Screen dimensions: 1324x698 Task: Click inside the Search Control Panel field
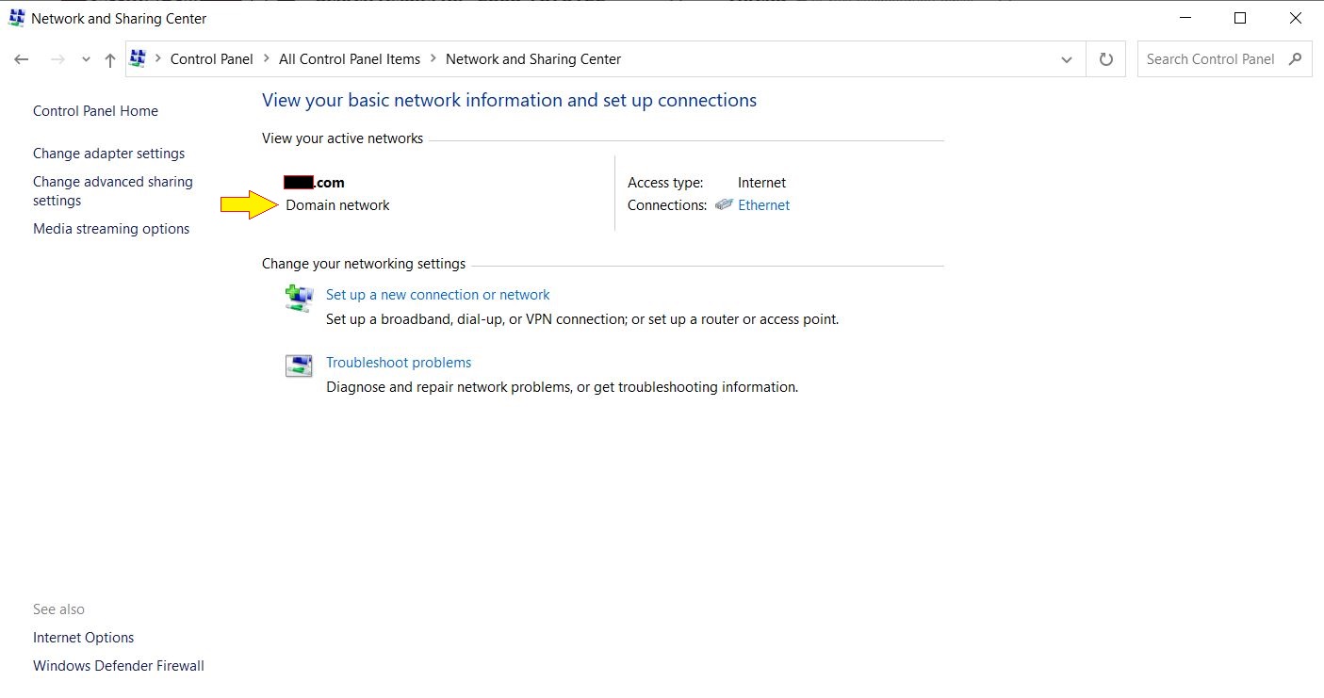tap(1211, 58)
